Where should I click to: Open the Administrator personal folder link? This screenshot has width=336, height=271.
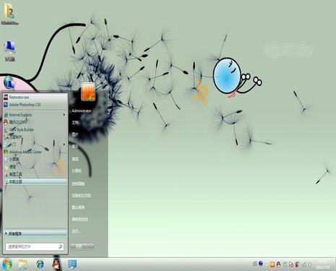click(x=82, y=111)
